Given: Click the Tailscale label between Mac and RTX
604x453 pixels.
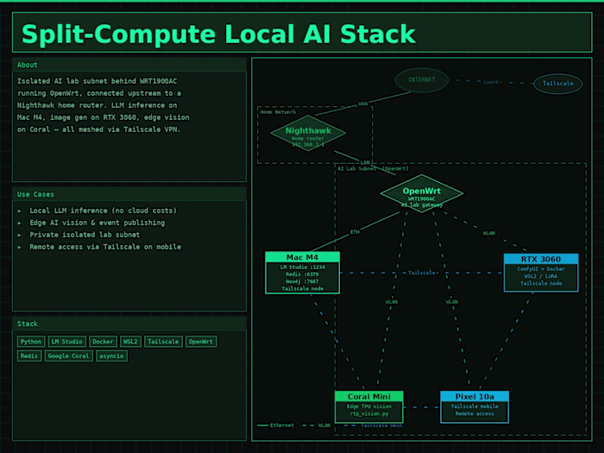Looking at the screenshot, I should 421,273.
